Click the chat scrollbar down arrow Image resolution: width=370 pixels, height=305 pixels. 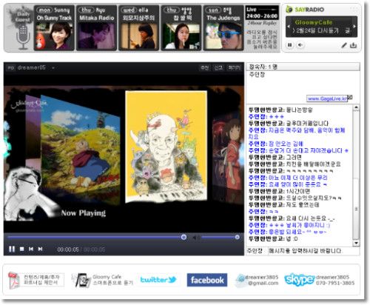[356, 243]
